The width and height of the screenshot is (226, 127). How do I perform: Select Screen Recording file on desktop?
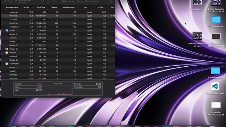coord(216,3)
